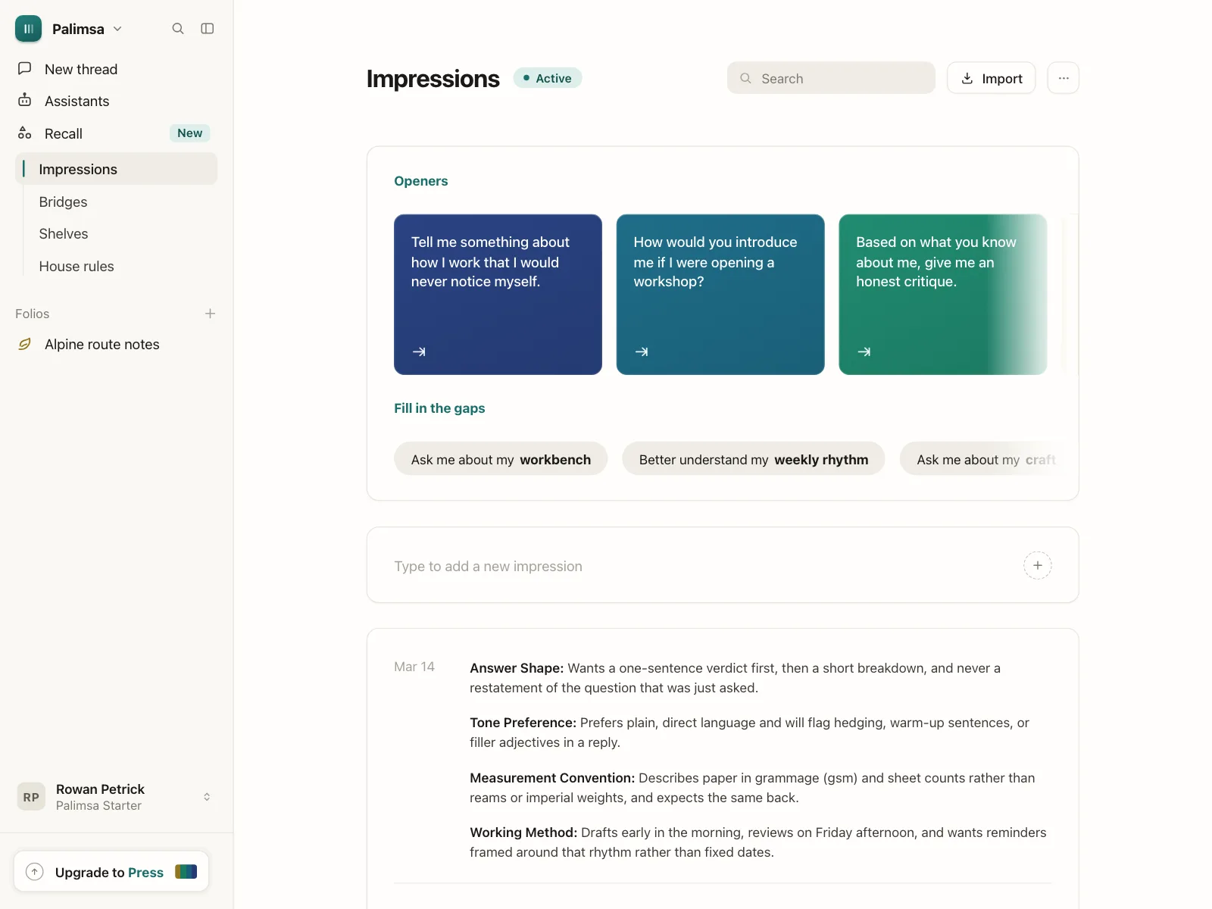Viewport: 1212px width, 909px height.
Task: Open Assistants via the robot icon
Action: point(25,101)
